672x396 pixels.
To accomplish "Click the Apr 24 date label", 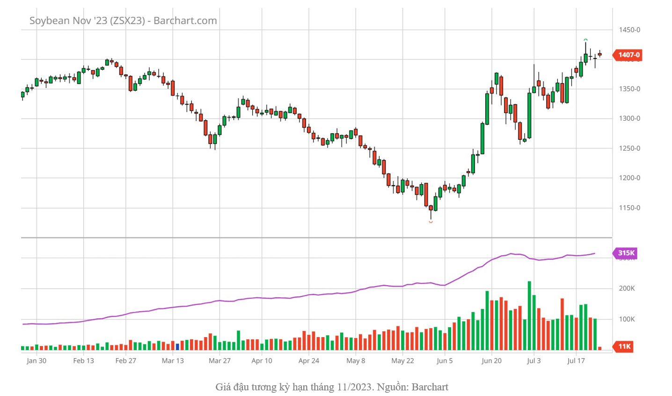I will 309,360.
